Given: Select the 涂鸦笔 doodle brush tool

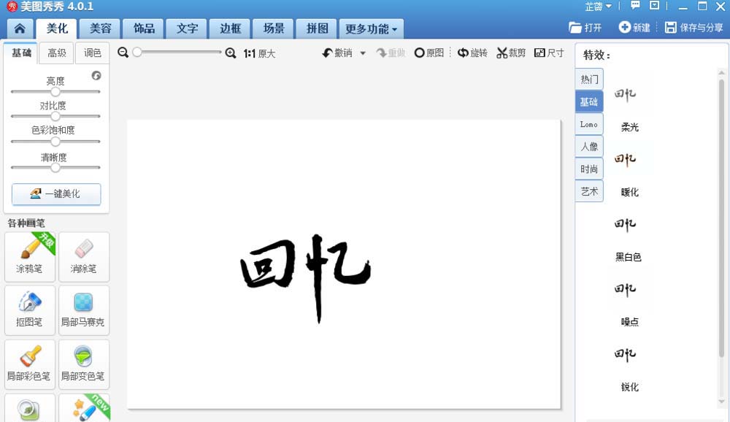Looking at the screenshot, I should (30, 257).
